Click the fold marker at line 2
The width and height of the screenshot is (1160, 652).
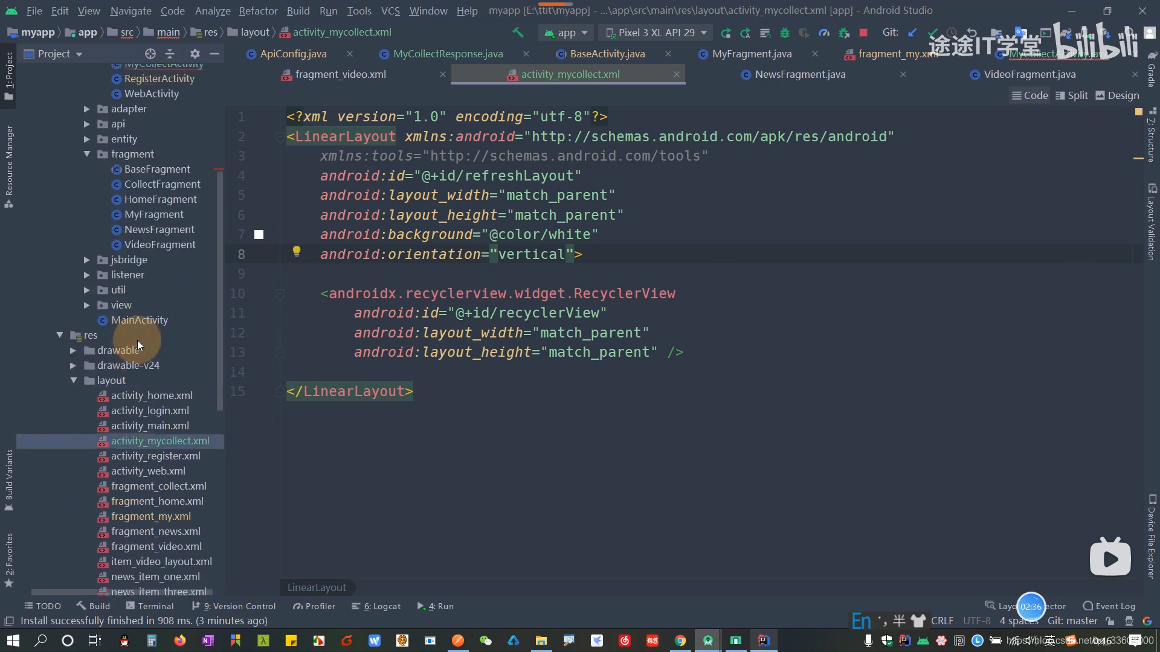[x=280, y=138]
